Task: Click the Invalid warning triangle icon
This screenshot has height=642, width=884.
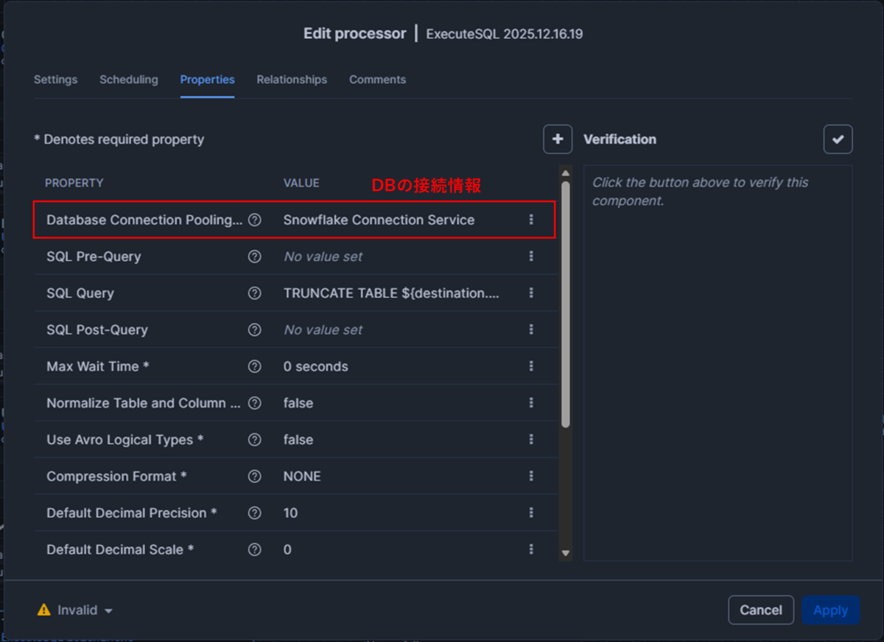Action: coord(44,610)
